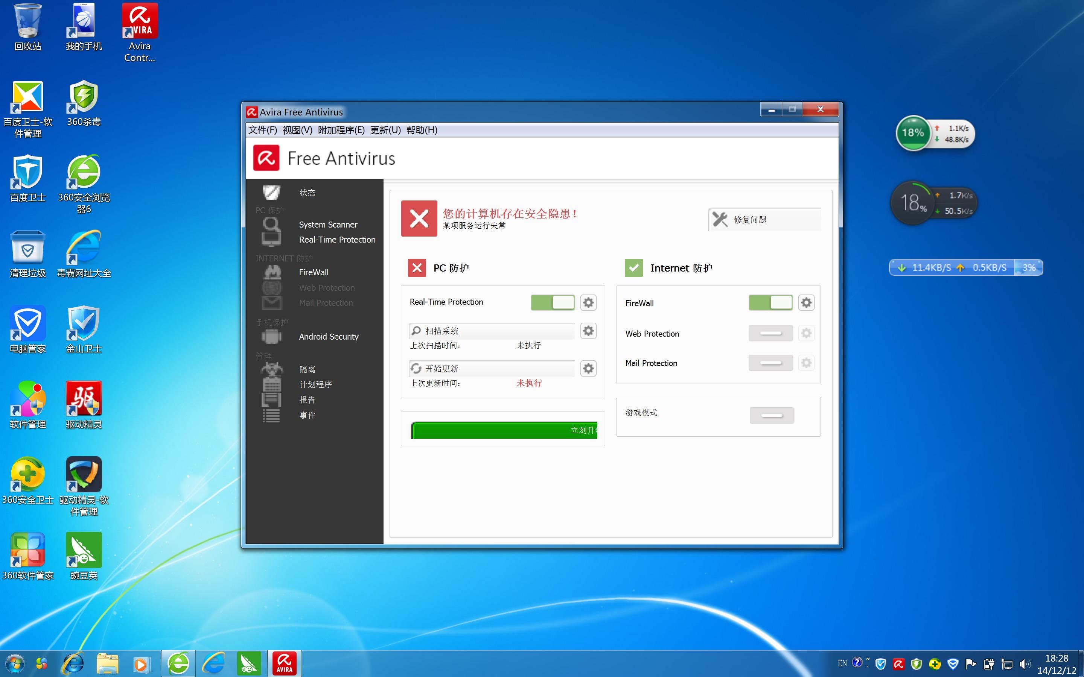Open 扫描系统 settings gear
Image resolution: width=1084 pixels, height=677 pixels.
pyautogui.click(x=588, y=331)
